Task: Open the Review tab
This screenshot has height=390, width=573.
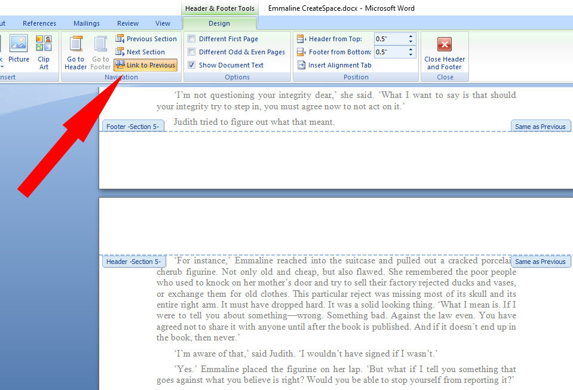Action: 128,23
